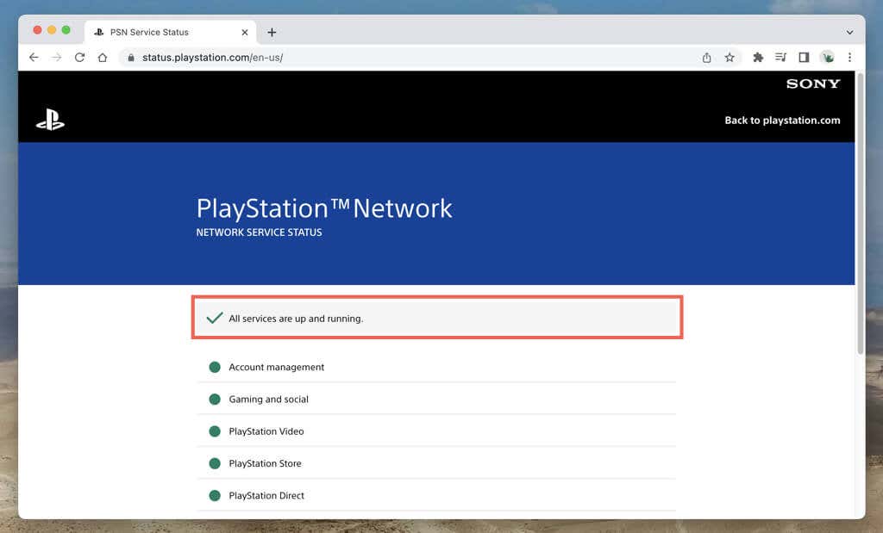This screenshot has width=883, height=533.
Task: Open Chrome's three-dot menu
Action: pos(850,57)
